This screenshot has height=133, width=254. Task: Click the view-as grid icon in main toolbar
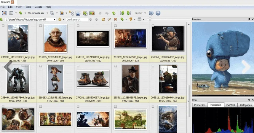click(x=11, y=13)
